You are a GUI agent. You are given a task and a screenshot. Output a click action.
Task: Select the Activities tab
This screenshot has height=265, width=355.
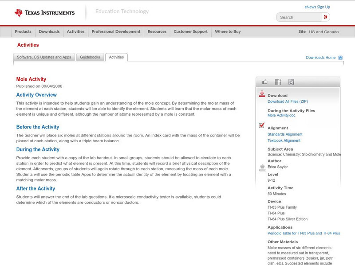coord(116,57)
